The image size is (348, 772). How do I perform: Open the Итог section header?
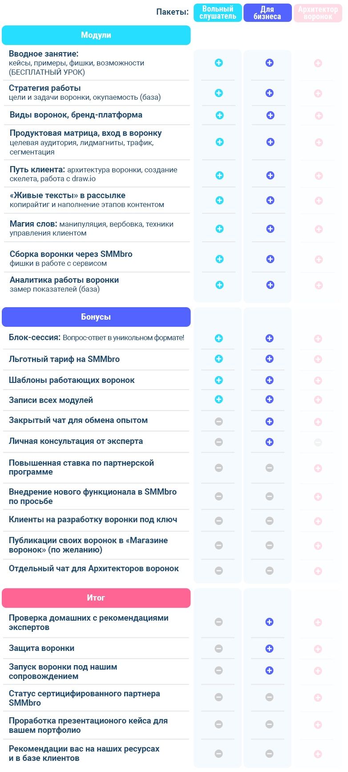(x=96, y=598)
